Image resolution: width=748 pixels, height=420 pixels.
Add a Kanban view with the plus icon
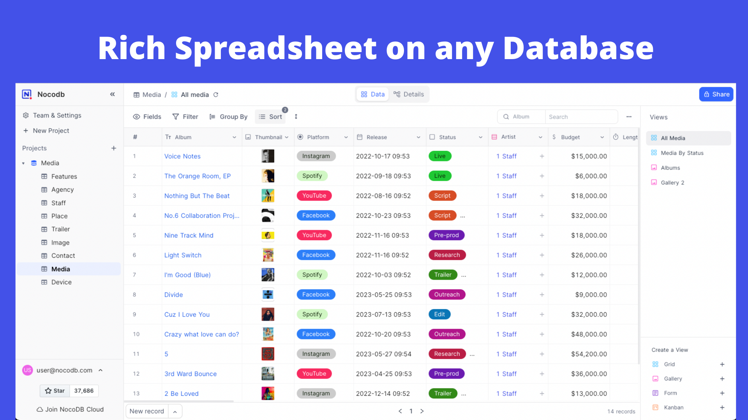point(722,408)
